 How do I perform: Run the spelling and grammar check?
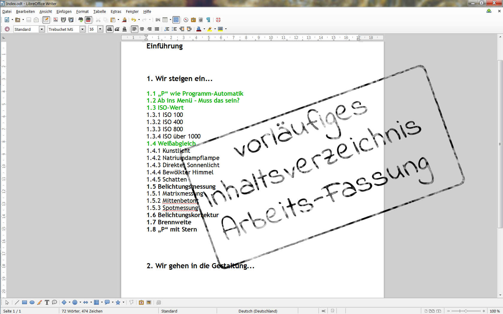(81, 20)
